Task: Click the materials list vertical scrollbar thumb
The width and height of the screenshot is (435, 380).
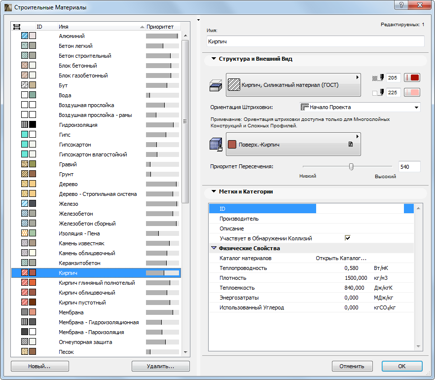Action: click(x=185, y=121)
